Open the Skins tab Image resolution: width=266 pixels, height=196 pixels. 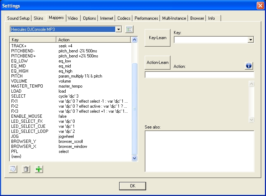(38, 18)
